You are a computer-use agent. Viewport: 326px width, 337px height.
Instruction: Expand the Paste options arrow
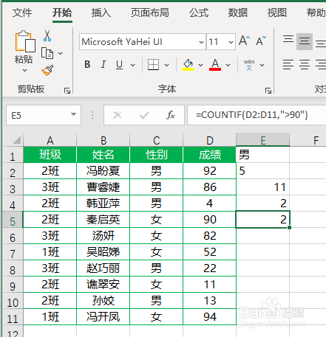point(24,71)
